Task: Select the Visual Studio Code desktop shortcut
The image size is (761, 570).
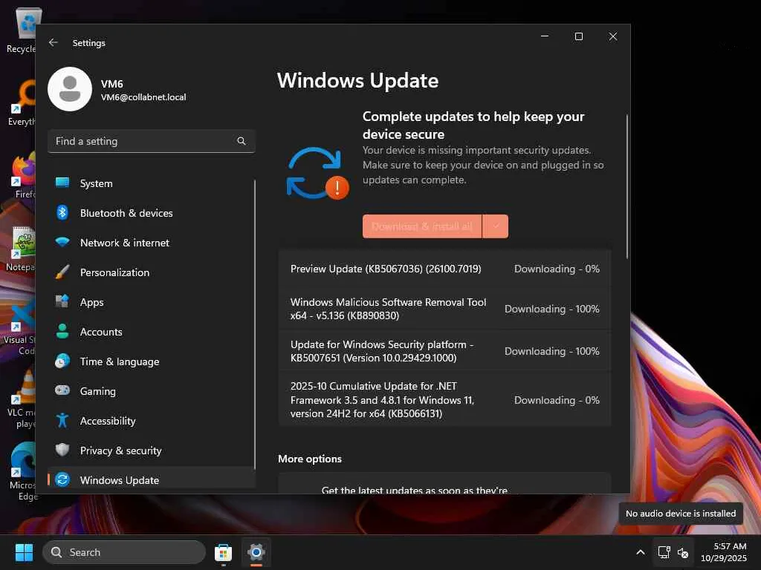Action: 19,327
